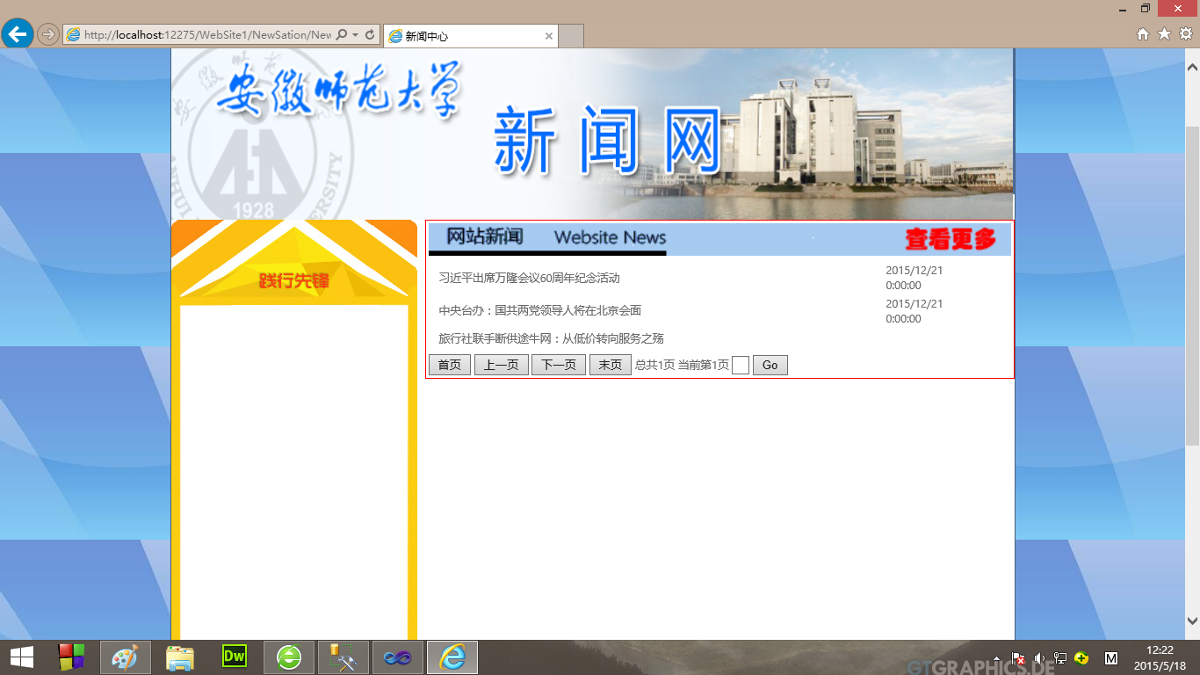The height and width of the screenshot is (675, 1200).
Task: Open the green circular arrows taskbar app
Action: [x=289, y=657]
